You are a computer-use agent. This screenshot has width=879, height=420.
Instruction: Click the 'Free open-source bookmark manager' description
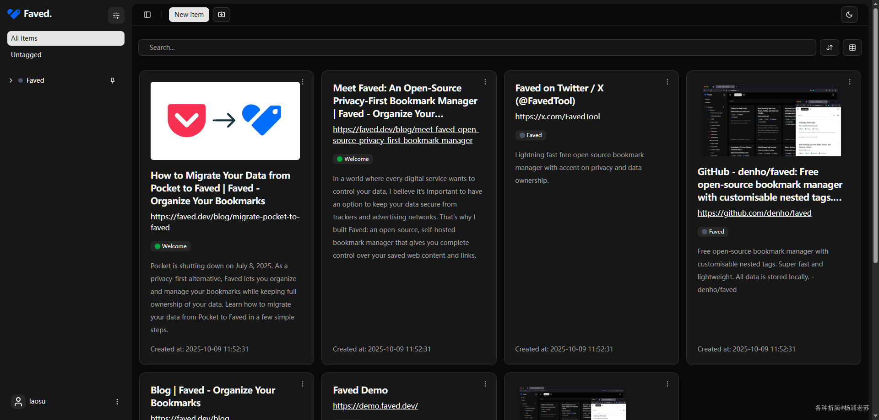[x=763, y=271]
